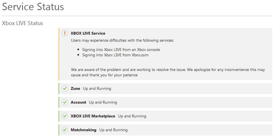Click the Marketplace 'Up and Running' status text
Image resolution: width=279 pixels, height=136 pixels.
point(132,116)
